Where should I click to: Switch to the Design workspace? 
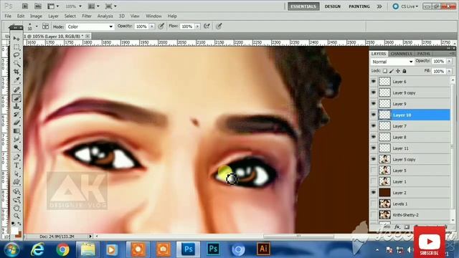click(x=333, y=6)
